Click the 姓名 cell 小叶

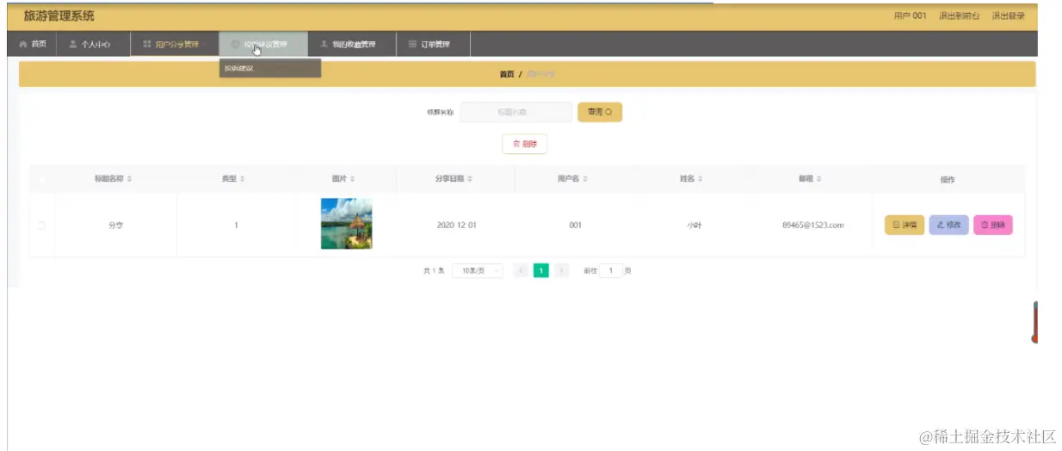click(694, 225)
